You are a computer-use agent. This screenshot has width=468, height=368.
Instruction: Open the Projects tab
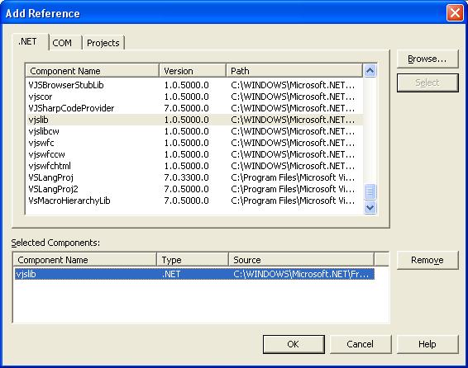103,43
